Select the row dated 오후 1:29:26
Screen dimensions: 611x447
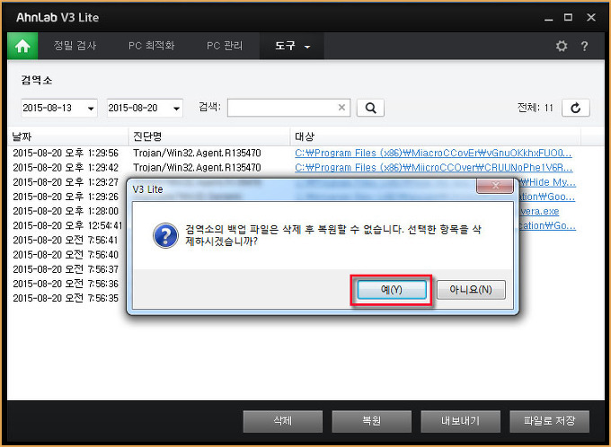pyautogui.click(x=66, y=197)
